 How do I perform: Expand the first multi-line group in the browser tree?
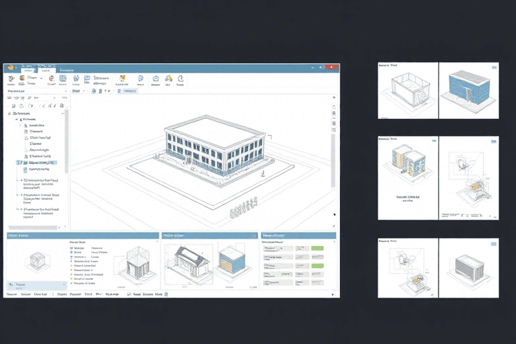[x=19, y=181]
